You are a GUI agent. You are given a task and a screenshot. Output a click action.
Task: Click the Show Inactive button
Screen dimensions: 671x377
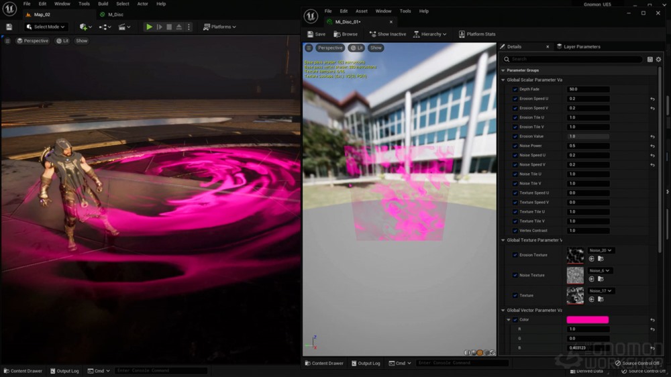pyautogui.click(x=387, y=34)
